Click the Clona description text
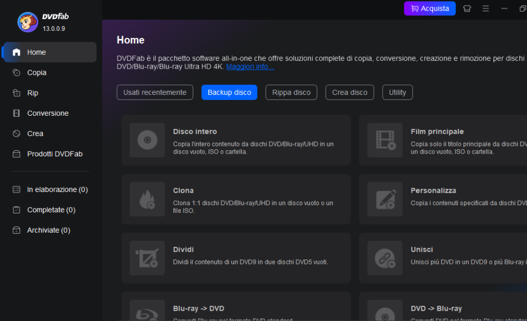This screenshot has width=527, height=321. click(x=253, y=207)
